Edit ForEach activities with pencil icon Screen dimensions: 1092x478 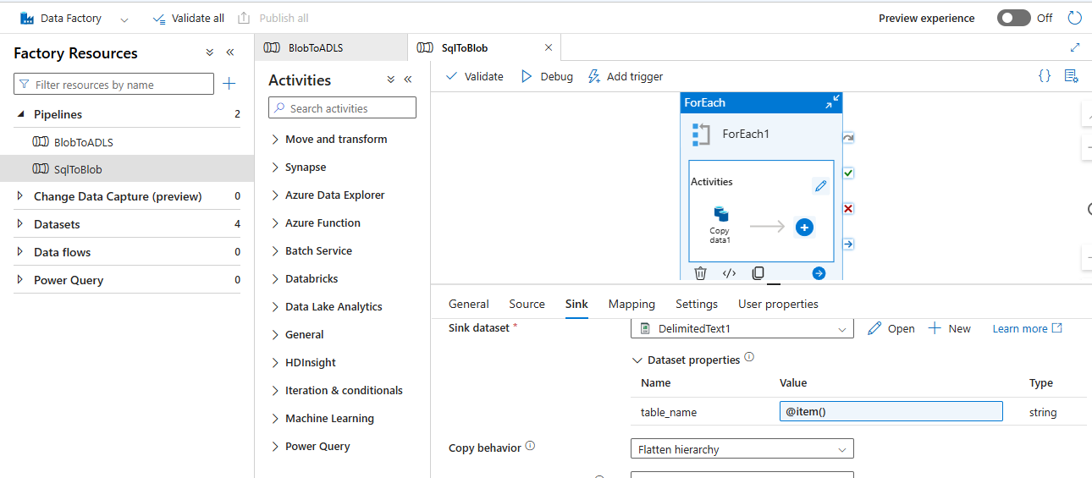819,186
